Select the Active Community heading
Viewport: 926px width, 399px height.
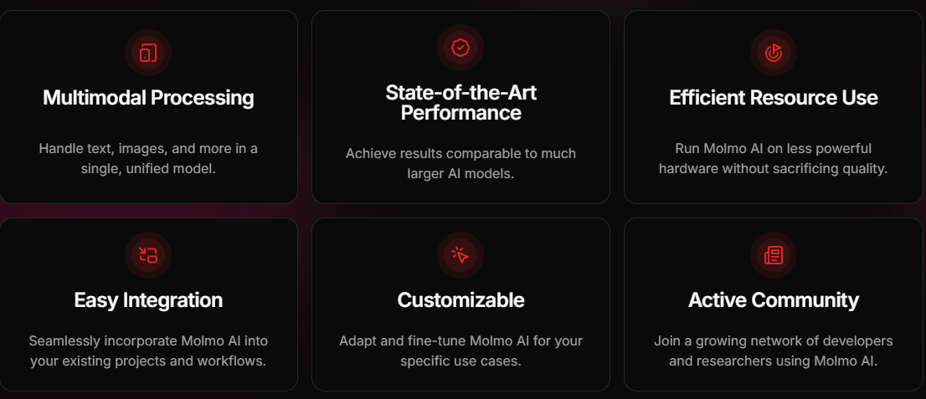click(x=773, y=299)
